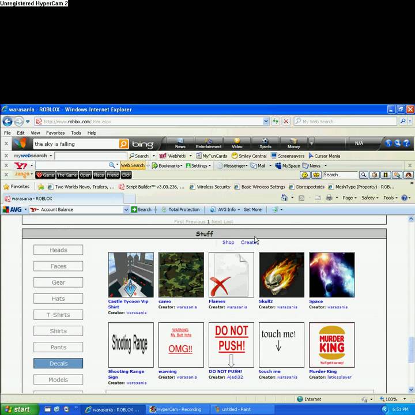This screenshot has height=415, width=415.
Task: Click in the Bing toolbar search field
Action: click(x=76, y=144)
